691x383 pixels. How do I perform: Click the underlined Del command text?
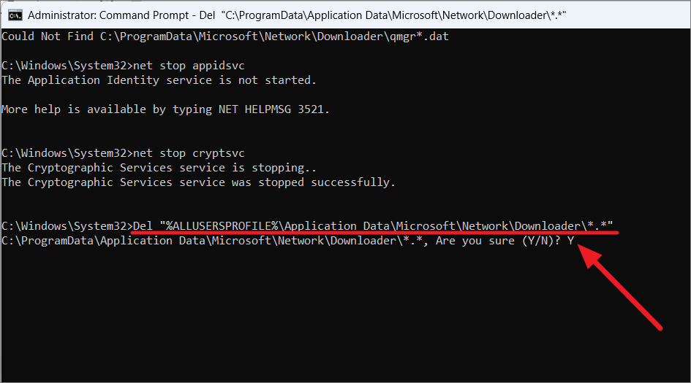pos(373,226)
